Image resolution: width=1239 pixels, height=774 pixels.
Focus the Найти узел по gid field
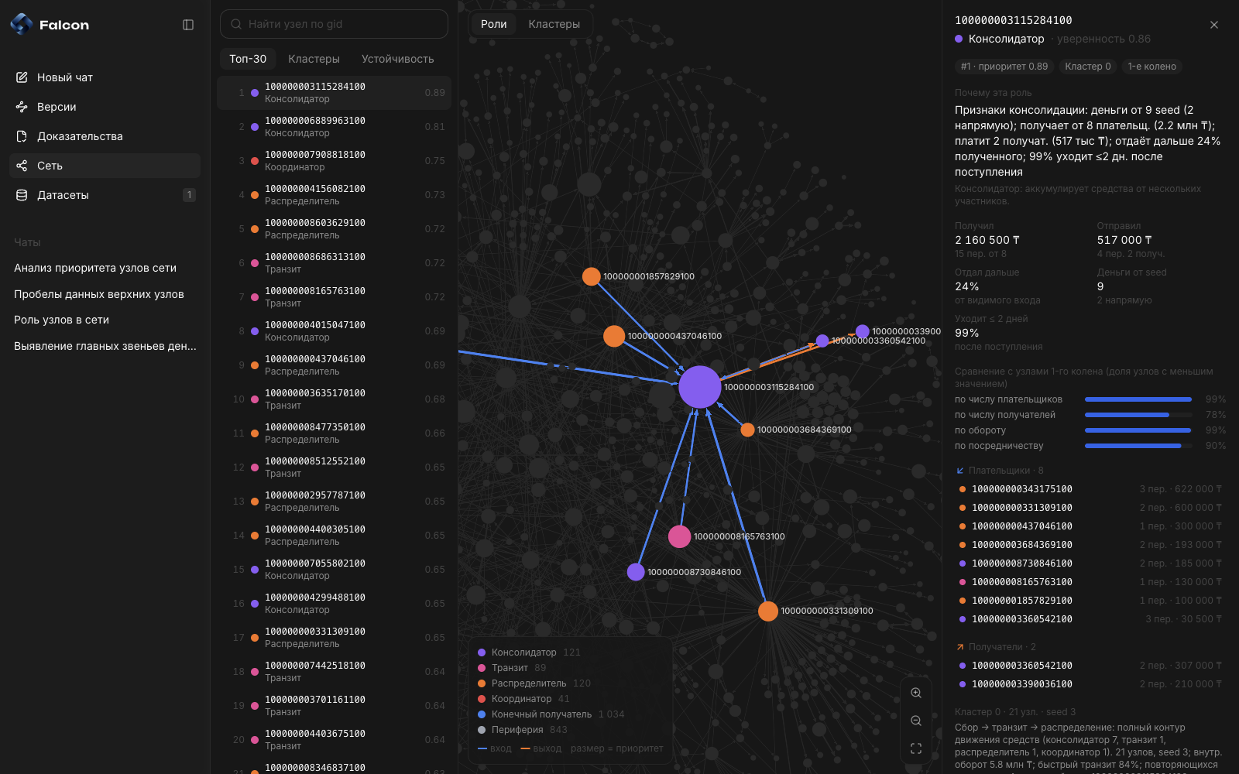click(334, 24)
